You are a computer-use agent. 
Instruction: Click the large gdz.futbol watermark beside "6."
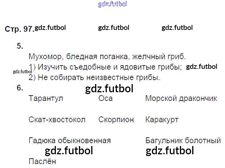pyautogui.click(x=109, y=89)
